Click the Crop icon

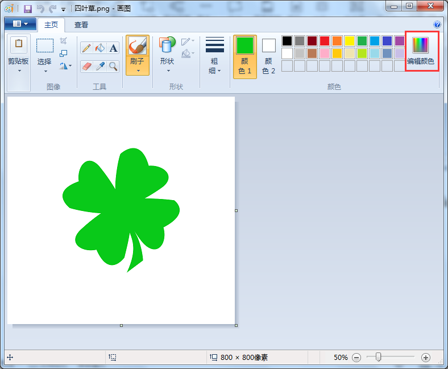[x=64, y=41]
